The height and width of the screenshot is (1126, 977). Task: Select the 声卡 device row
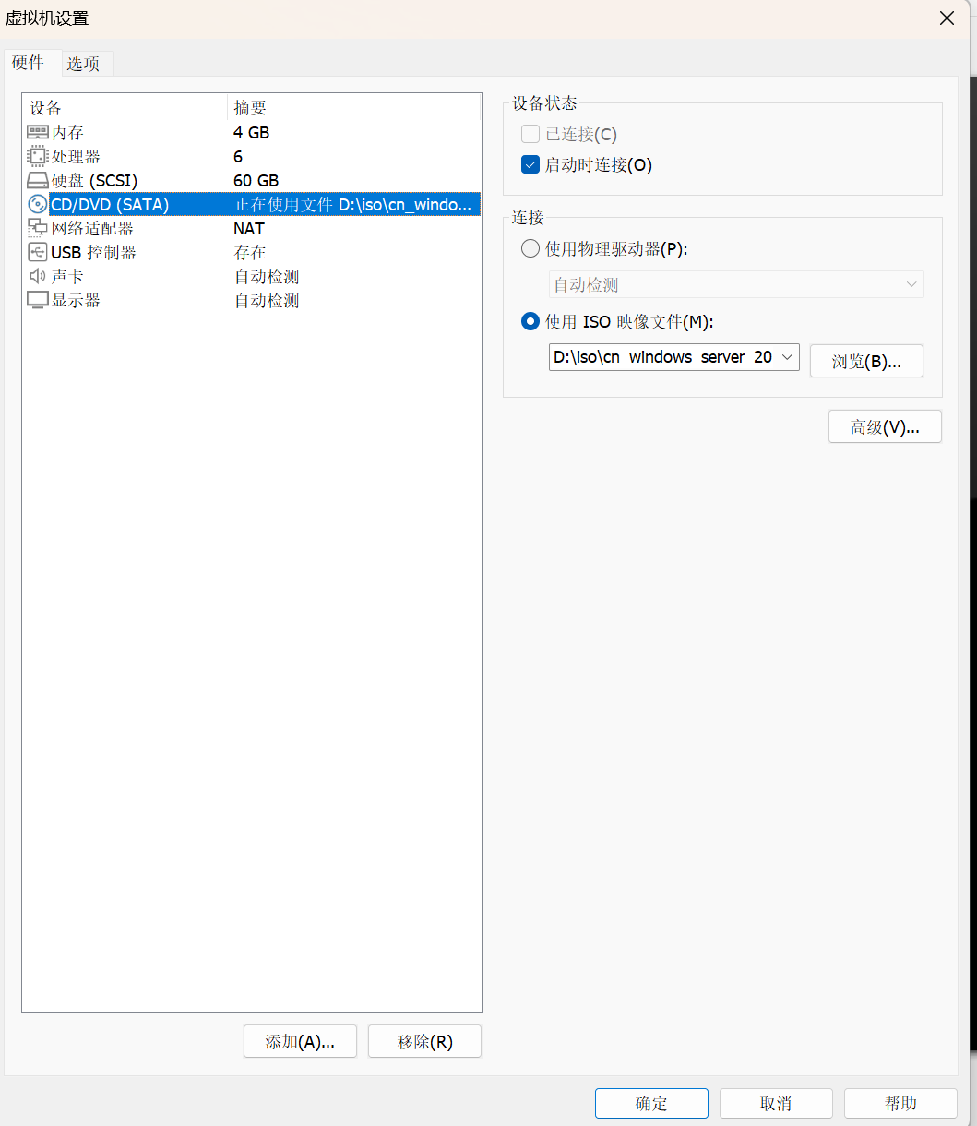coord(252,277)
